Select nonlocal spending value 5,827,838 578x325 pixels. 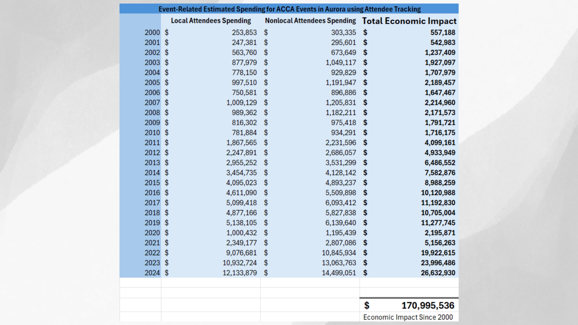(x=341, y=213)
